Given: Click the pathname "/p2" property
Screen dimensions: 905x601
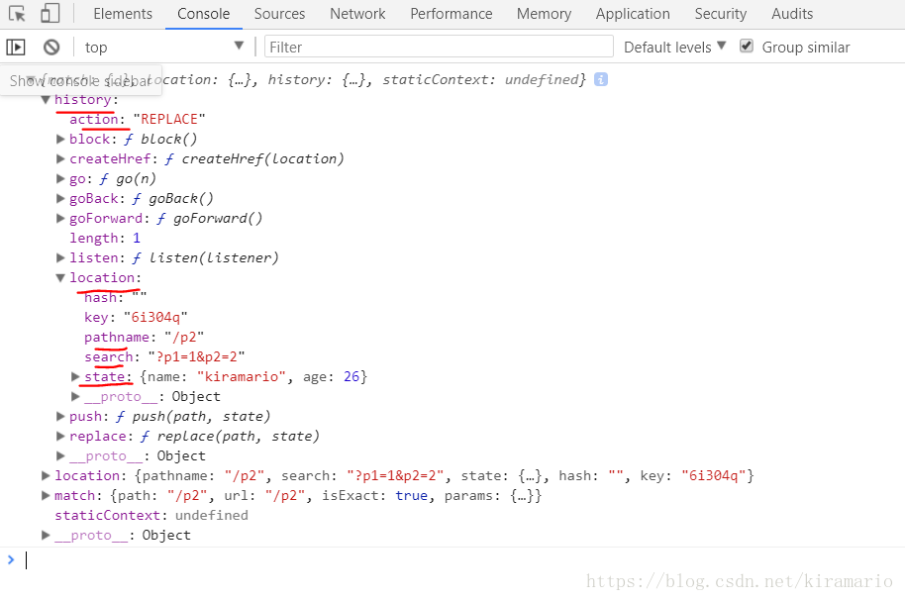Looking at the screenshot, I should [x=145, y=338].
